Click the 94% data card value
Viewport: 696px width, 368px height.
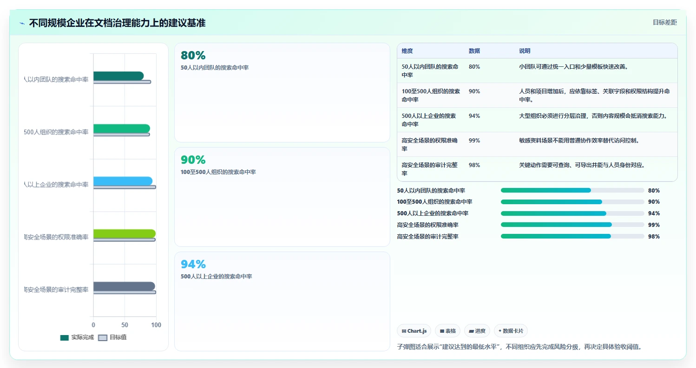coord(193,264)
